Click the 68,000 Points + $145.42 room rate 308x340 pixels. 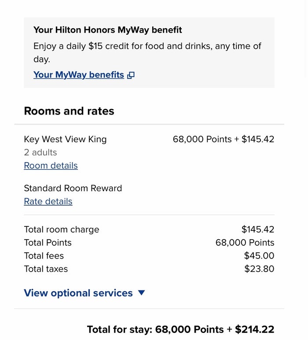pos(224,139)
